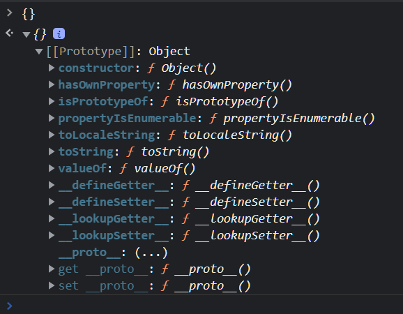This screenshot has height=314, width=403.
Task: Expand the get __proto__ arrow
Action: [52, 269]
